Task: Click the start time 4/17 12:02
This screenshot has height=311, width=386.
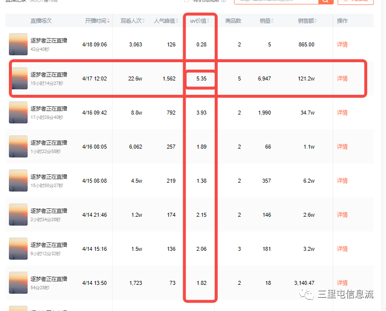Action: click(95, 78)
